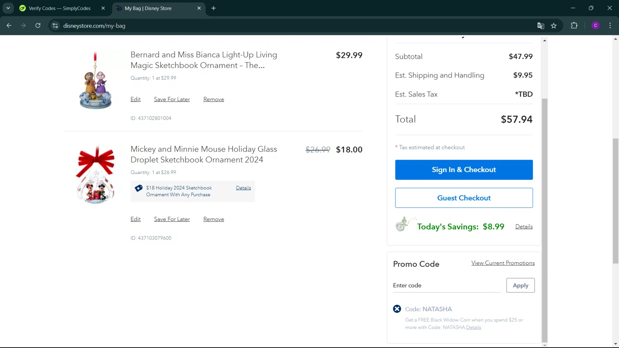The width and height of the screenshot is (619, 348).
Task: Open the Chrome three-dot menu
Action: [x=610, y=26]
